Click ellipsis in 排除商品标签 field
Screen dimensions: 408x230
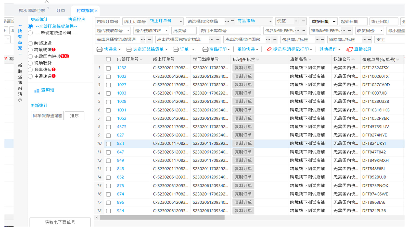pyautogui.click(x=364, y=40)
